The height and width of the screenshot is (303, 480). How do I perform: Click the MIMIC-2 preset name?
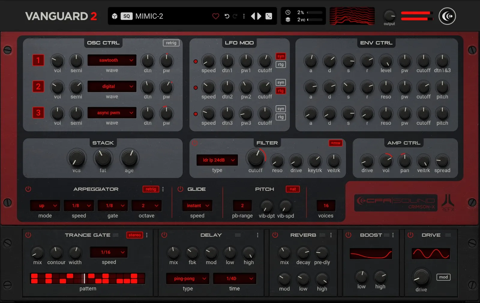149,16
